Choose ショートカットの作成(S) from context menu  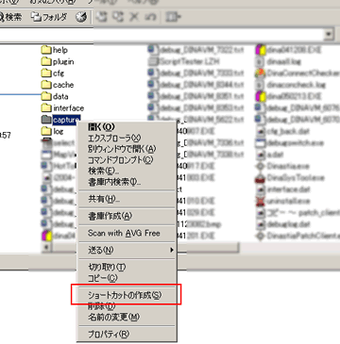point(127,295)
